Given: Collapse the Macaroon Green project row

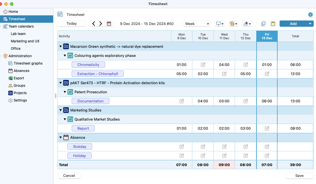Looking at the screenshot, I should 60,46.
